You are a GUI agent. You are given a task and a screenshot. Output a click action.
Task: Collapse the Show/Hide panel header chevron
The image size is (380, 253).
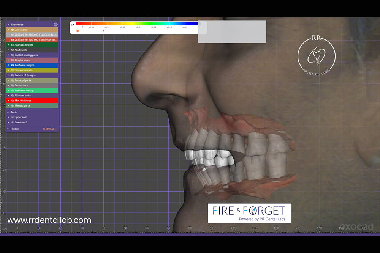[x=8, y=24]
